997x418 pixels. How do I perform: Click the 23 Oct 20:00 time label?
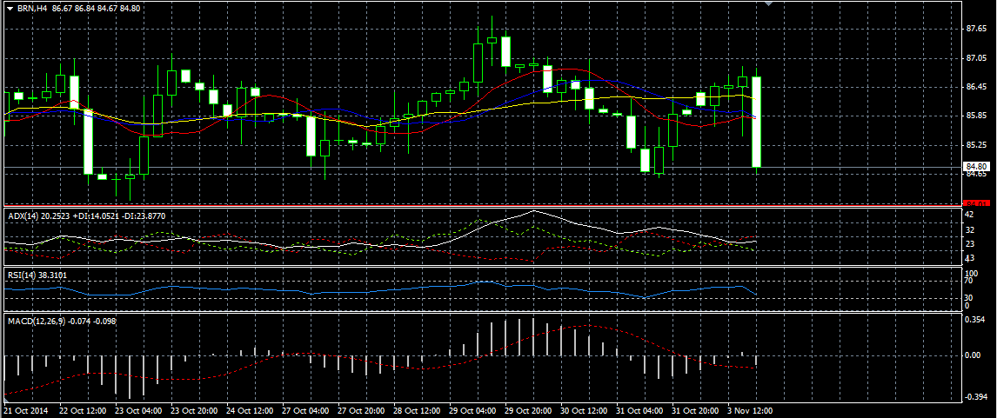click(195, 410)
